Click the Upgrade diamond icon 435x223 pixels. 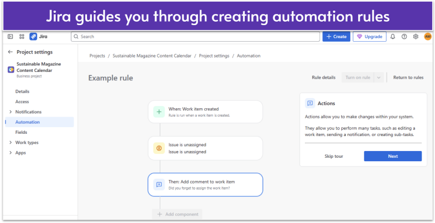[x=359, y=37]
